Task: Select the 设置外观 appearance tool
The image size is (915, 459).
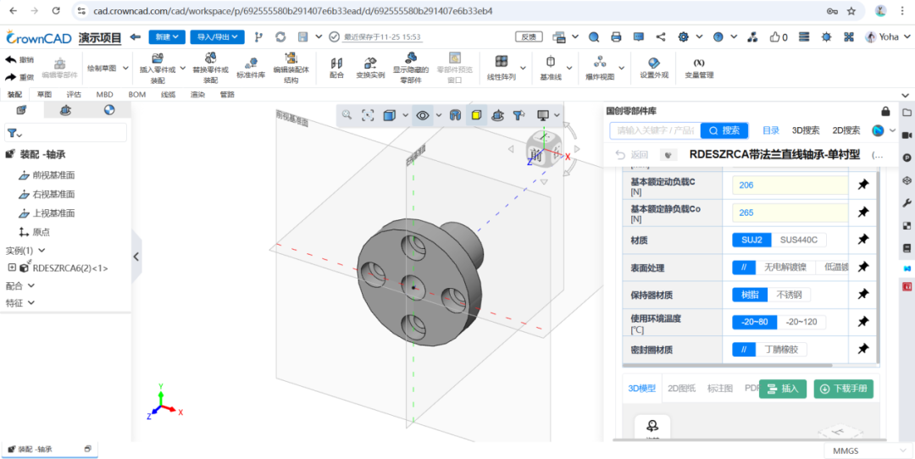Action: pos(653,68)
